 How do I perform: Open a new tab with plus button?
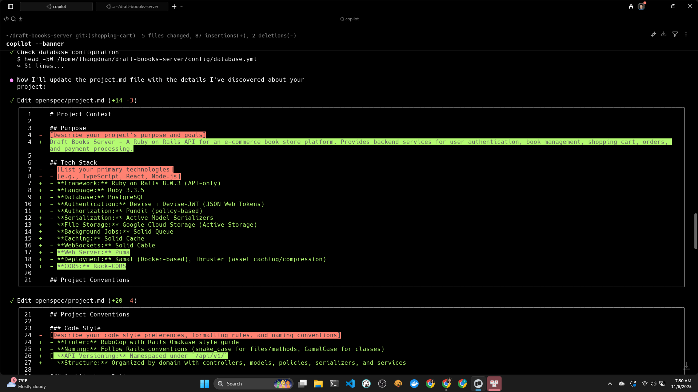[x=174, y=7]
